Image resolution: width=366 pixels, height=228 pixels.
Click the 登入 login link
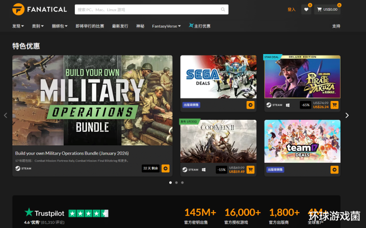coord(291,9)
